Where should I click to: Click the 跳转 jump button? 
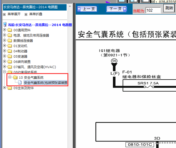pos(169,8)
